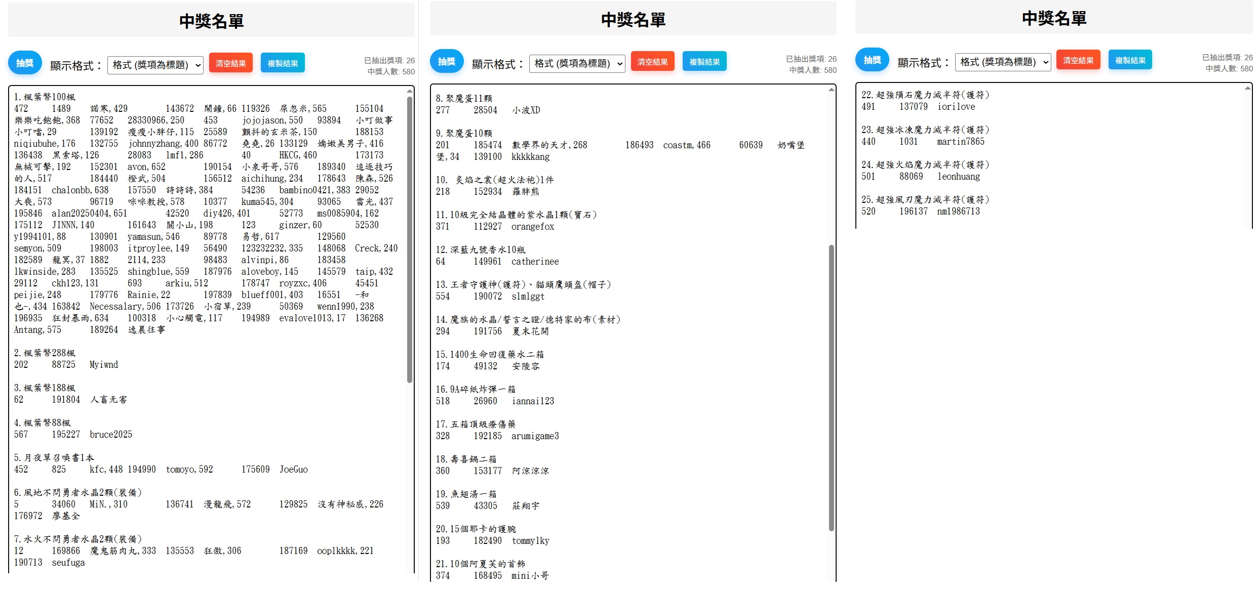This screenshot has width=1260, height=595.
Task: Copy results with middle panel 複製結果 button
Action: [705, 62]
